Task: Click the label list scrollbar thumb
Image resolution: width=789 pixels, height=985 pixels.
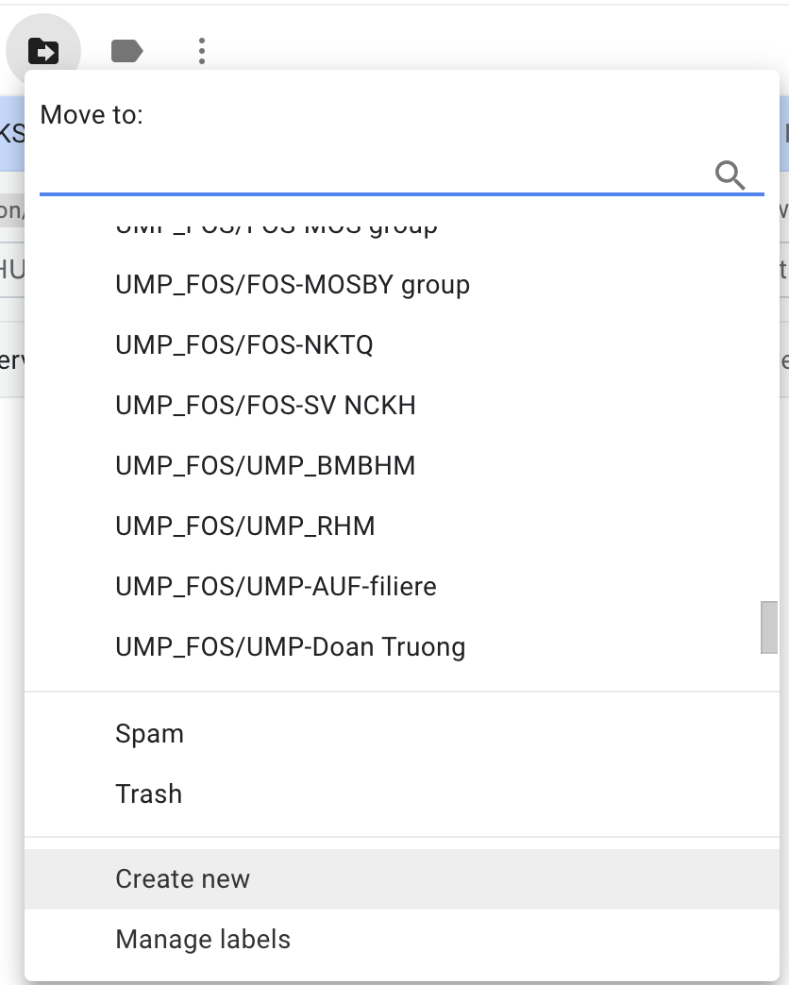Action: (x=769, y=627)
